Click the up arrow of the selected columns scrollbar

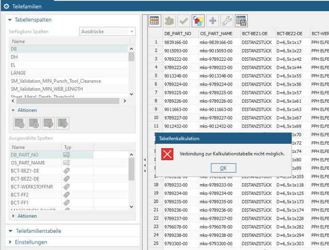click(x=132, y=154)
